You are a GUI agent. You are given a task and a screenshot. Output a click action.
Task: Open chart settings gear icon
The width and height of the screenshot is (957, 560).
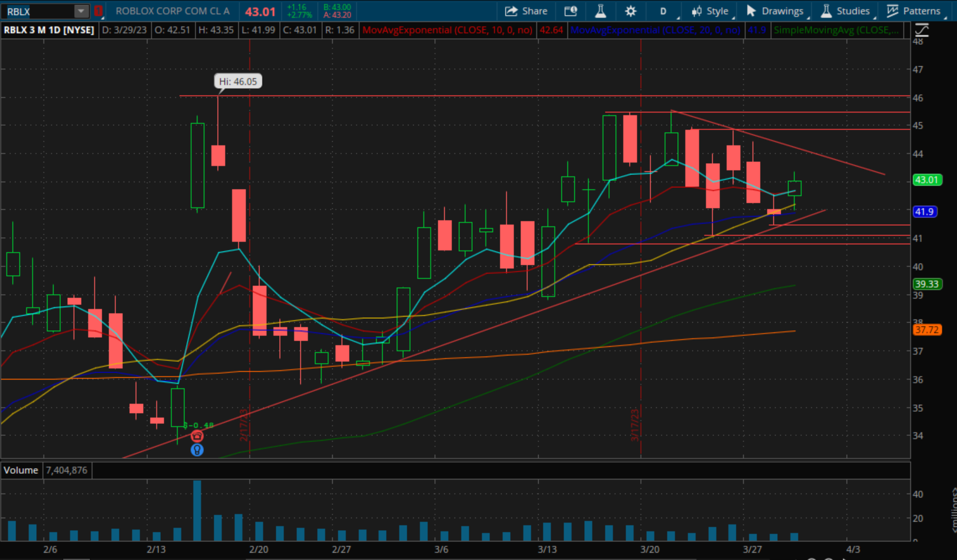(631, 11)
